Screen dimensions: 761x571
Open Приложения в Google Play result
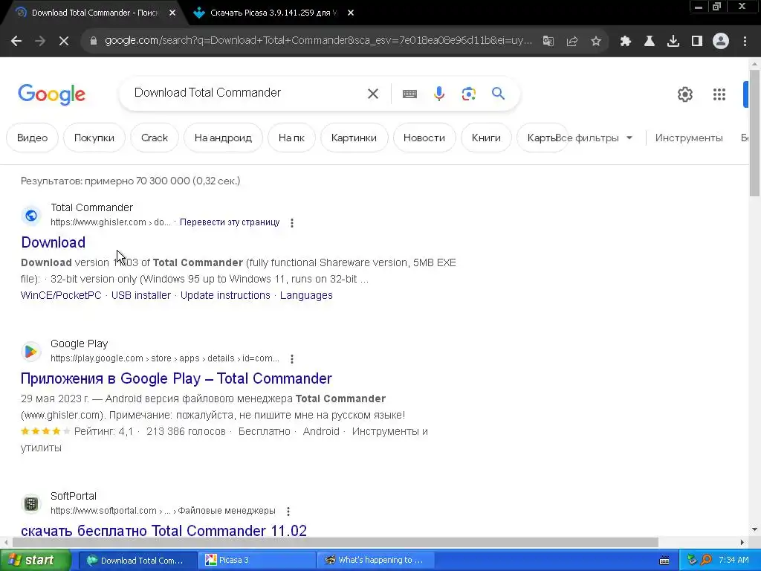coord(176,378)
